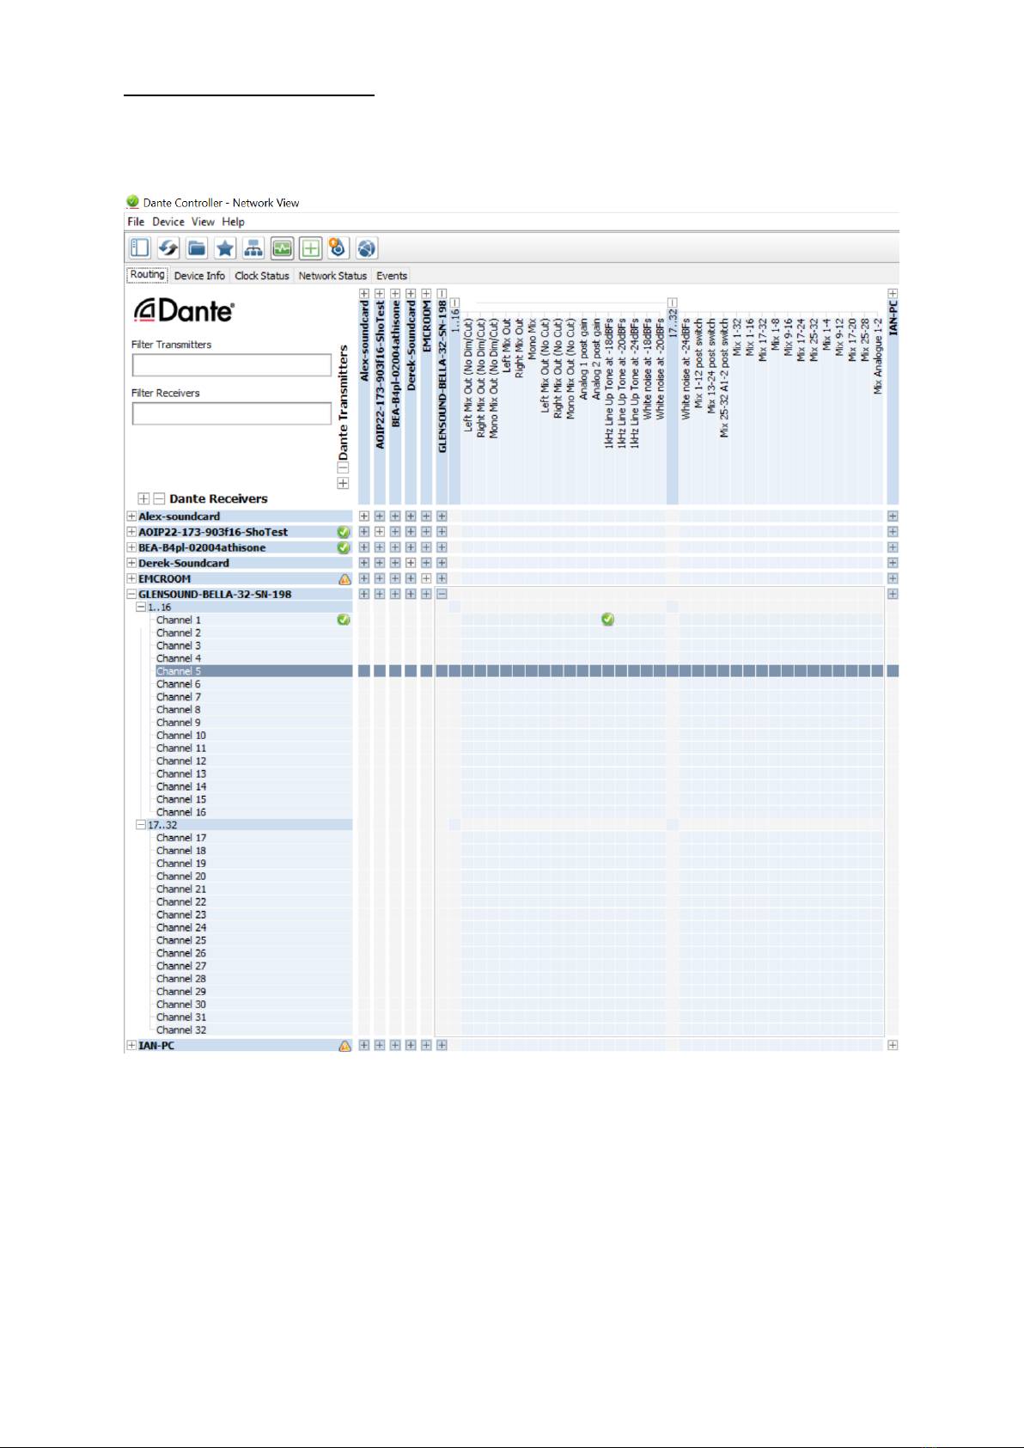Collapse the GLENSOUND-BELLA-32-SN-198 transmitter column header
Screen dimensions: 1024x1448
(442, 294)
